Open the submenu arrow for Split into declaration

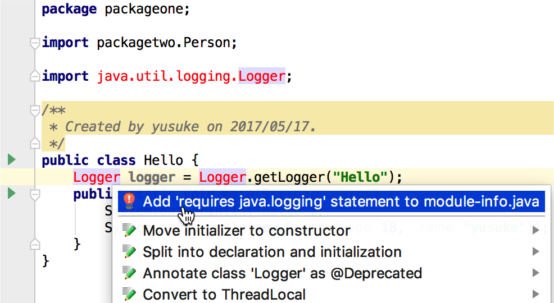pyautogui.click(x=536, y=252)
